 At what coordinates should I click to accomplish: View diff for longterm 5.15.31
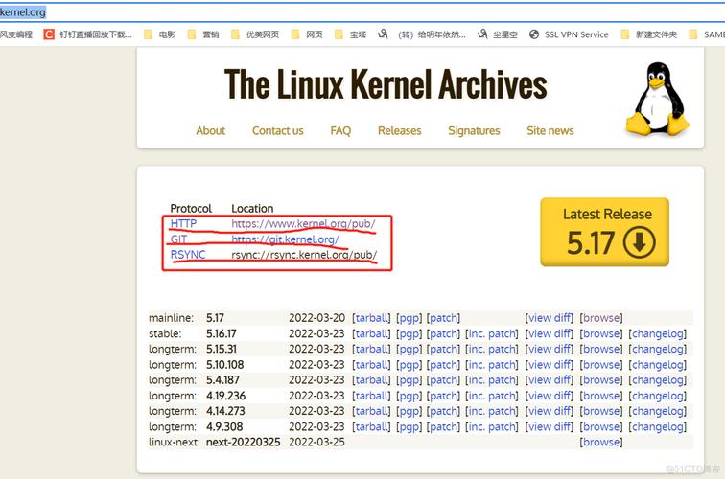click(x=550, y=349)
